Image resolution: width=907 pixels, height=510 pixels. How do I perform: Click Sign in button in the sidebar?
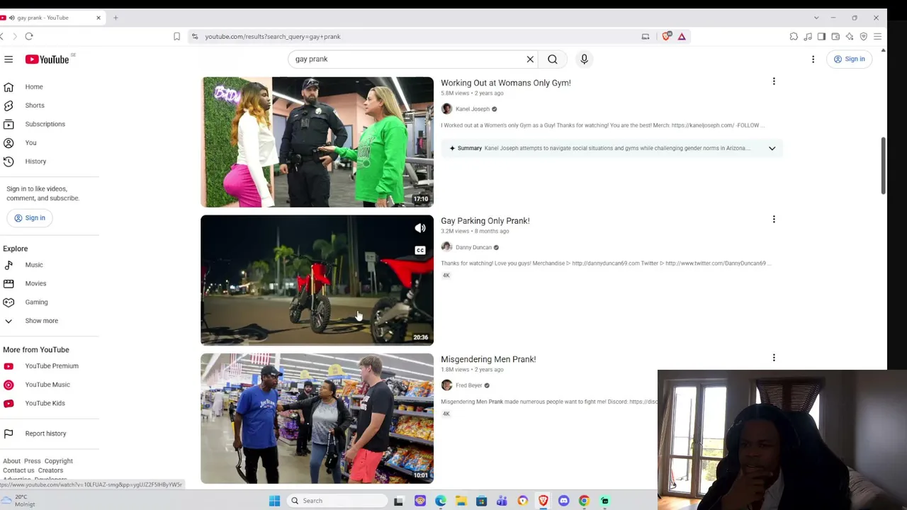30,218
